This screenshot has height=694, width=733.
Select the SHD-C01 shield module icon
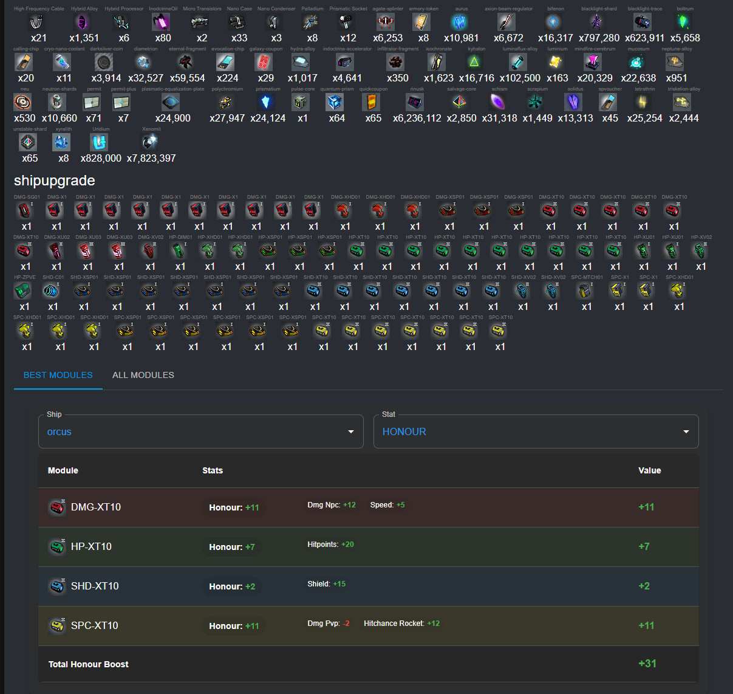pos(52,290)
